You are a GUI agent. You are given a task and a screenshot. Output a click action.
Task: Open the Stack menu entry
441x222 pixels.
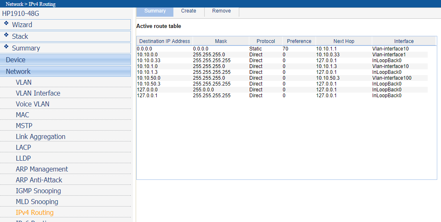65,36
